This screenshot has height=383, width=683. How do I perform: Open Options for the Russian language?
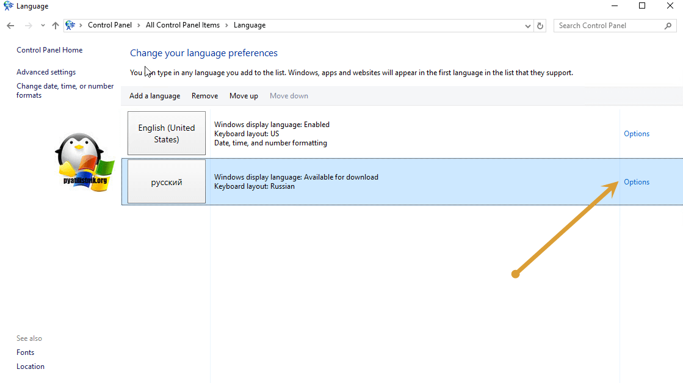pyautogui.click(x=636, y=182)
